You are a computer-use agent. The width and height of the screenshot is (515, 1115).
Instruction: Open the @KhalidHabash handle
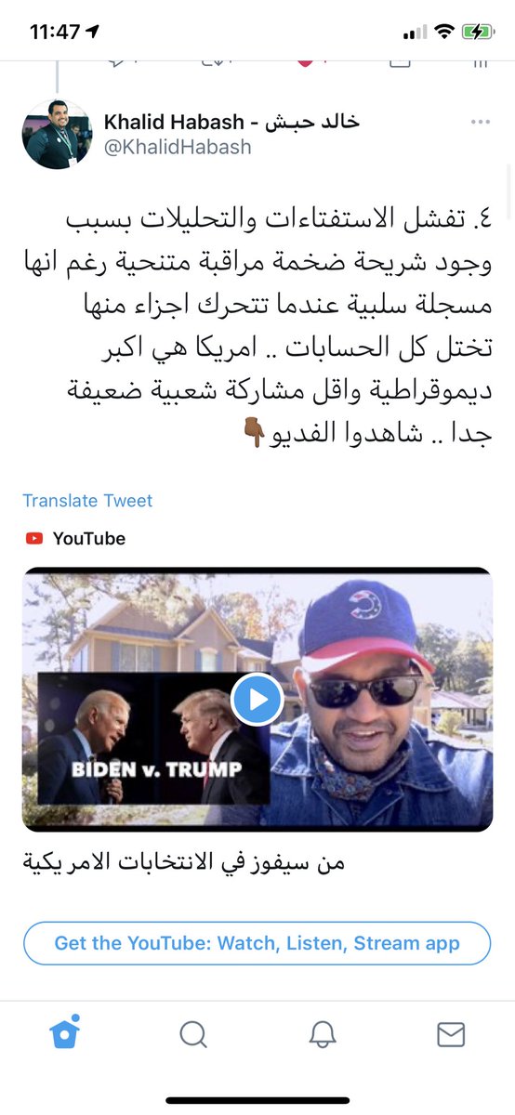(178, 147)
